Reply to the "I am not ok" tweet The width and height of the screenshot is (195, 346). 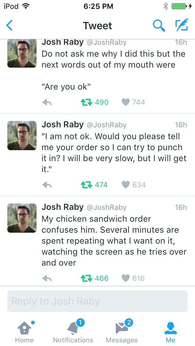pos(47,185)
